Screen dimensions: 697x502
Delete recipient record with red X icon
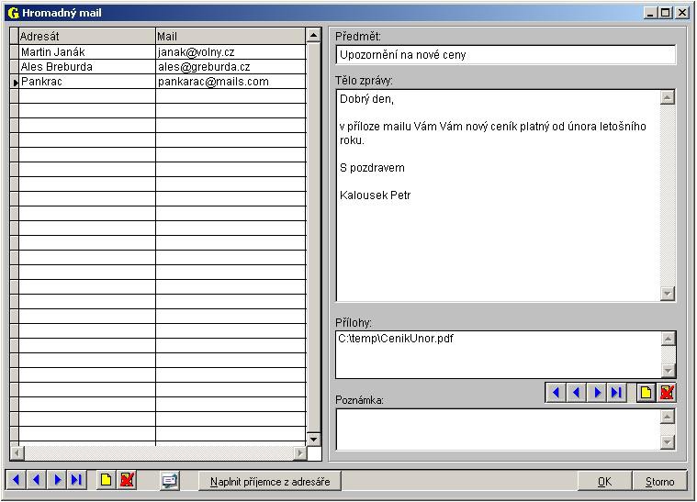point(127,480)
